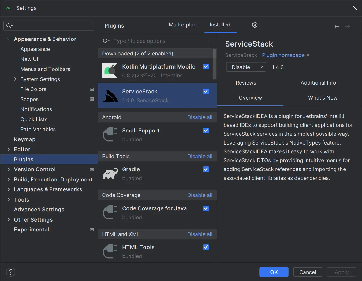Click the plugin list vertical scrollbar
Viewport: 362px width, 281px height.
click(x=214, y=64)
